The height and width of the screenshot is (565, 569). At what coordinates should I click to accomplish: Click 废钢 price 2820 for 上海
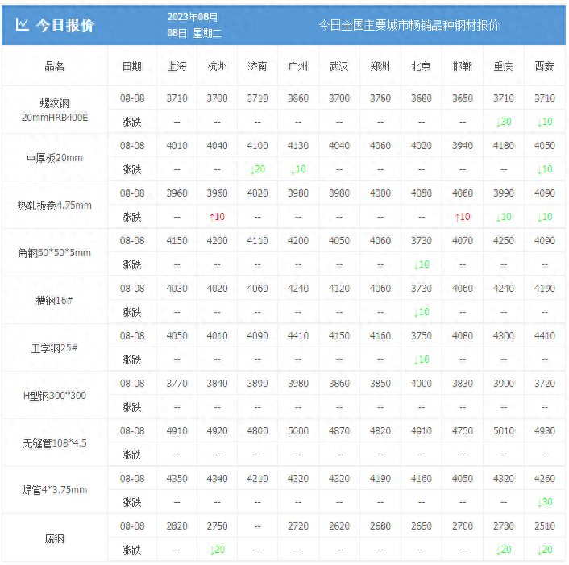[x=177, y=526]
